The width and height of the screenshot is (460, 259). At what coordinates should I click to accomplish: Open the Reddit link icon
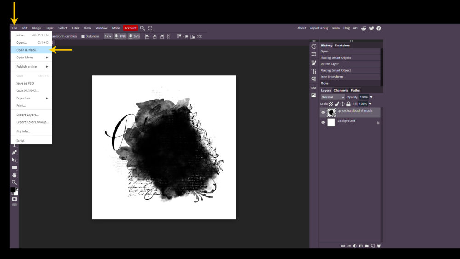pos(363,28)
